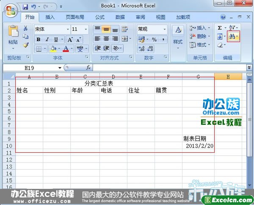This screenshot has width=254, height=205.
Task: Open Excel Help question mark
Action: point(223,17)
